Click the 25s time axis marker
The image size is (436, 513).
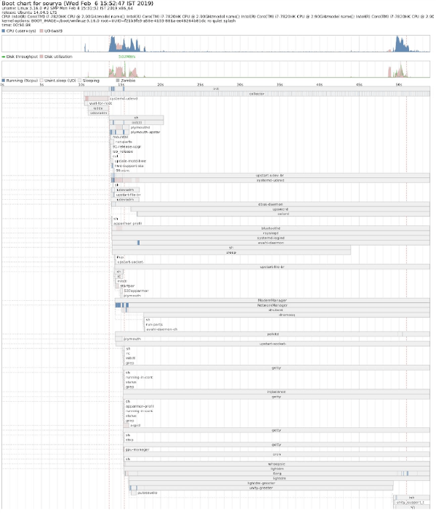point(201,85)
